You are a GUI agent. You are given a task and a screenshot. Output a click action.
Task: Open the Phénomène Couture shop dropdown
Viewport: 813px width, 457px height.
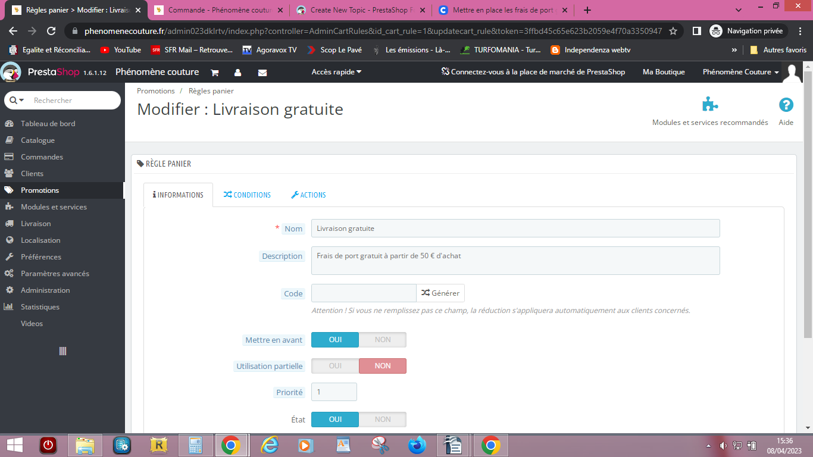pyautogui.click(x=741, y=72)
